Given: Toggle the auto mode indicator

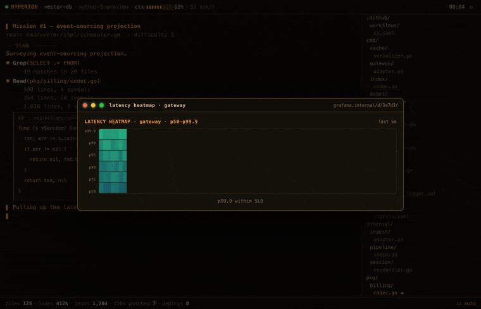Looking at the screenshot, I should tap(466, 303).
